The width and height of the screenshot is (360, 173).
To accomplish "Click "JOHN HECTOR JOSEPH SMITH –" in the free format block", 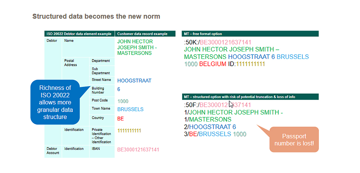I will point(232,49).
